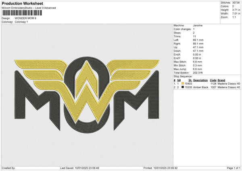Screen dimensions: 242x171
Task: Click 'Madeira Classic 40' in row 2
Action: (229, 88)
